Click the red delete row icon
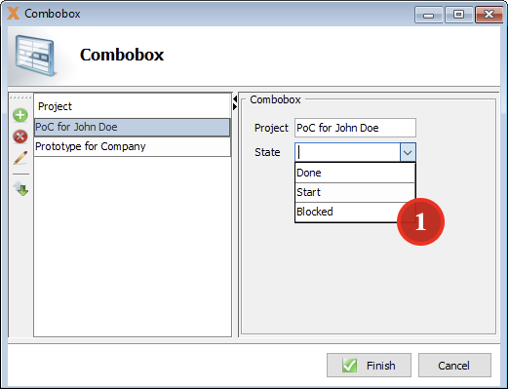This screenshot has width=509, height=390. pos(20,136)
